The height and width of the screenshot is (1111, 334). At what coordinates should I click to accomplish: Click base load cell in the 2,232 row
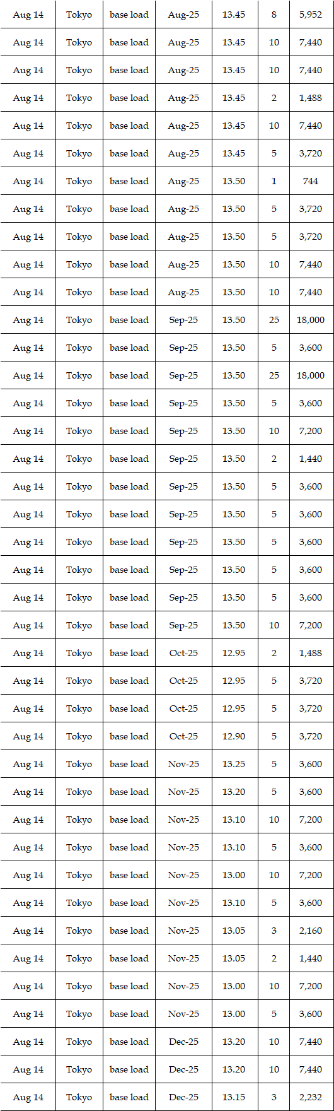pyautogui.click(x=129, y=1097)
